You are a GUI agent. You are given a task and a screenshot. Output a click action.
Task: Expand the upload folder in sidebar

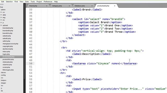(x=1, y=25)
